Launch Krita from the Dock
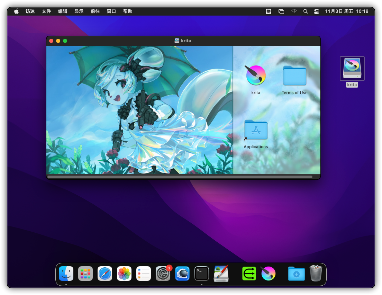The width and height of the screenshot is (382, 295). click(x=268, y=274)
